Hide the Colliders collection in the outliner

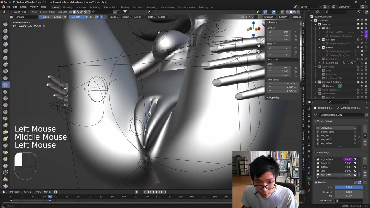(362, 40)
